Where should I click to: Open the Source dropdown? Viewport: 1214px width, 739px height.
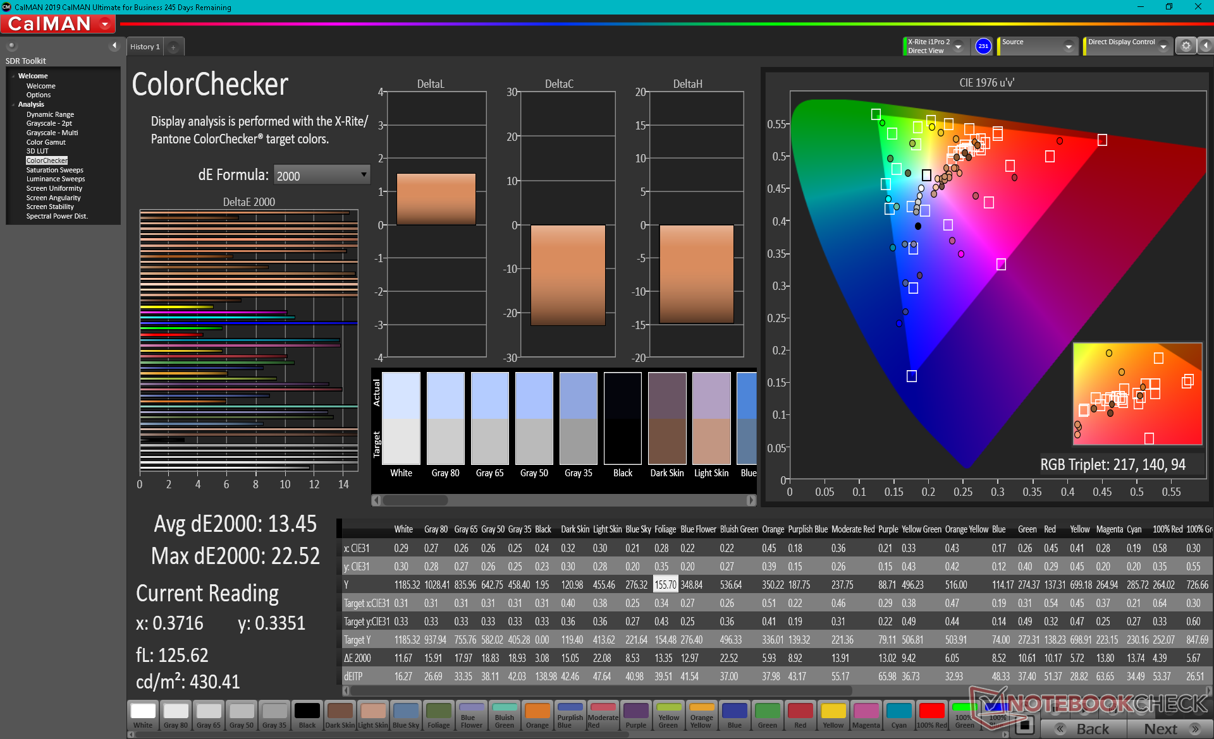(x=1068, y=47)
